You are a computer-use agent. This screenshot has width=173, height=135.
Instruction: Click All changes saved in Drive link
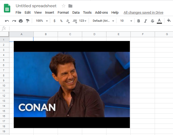click(x=143, y=13)
